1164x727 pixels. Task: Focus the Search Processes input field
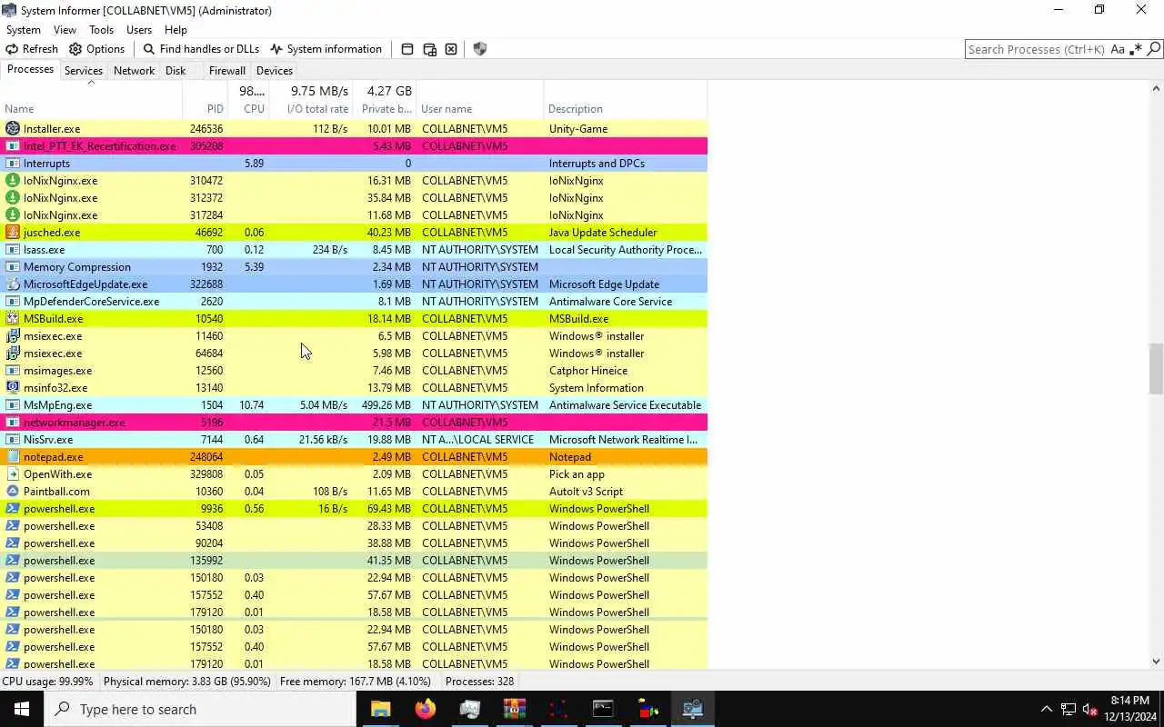pos(1036,49)
